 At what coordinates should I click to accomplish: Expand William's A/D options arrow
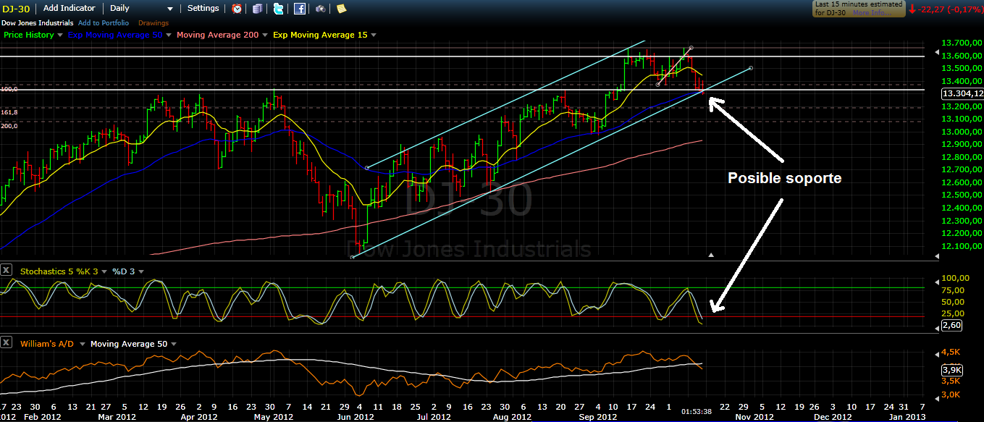click(83, 344)
